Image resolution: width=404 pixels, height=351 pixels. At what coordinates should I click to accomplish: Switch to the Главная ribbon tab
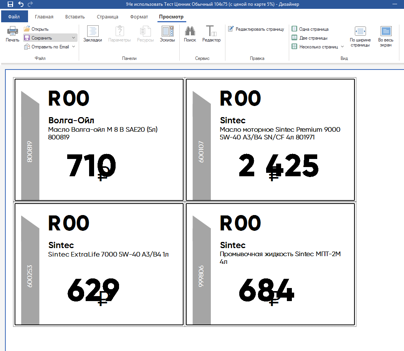[44, 17]
